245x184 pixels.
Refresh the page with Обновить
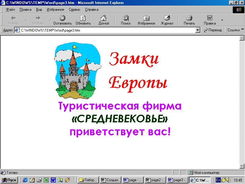tap(83, 20)
